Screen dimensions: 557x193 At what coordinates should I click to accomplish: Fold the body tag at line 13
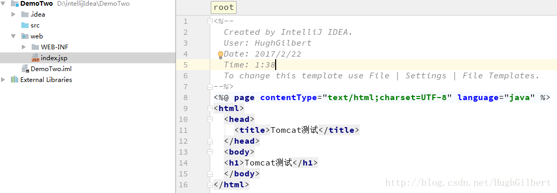(x=210, y=152)
